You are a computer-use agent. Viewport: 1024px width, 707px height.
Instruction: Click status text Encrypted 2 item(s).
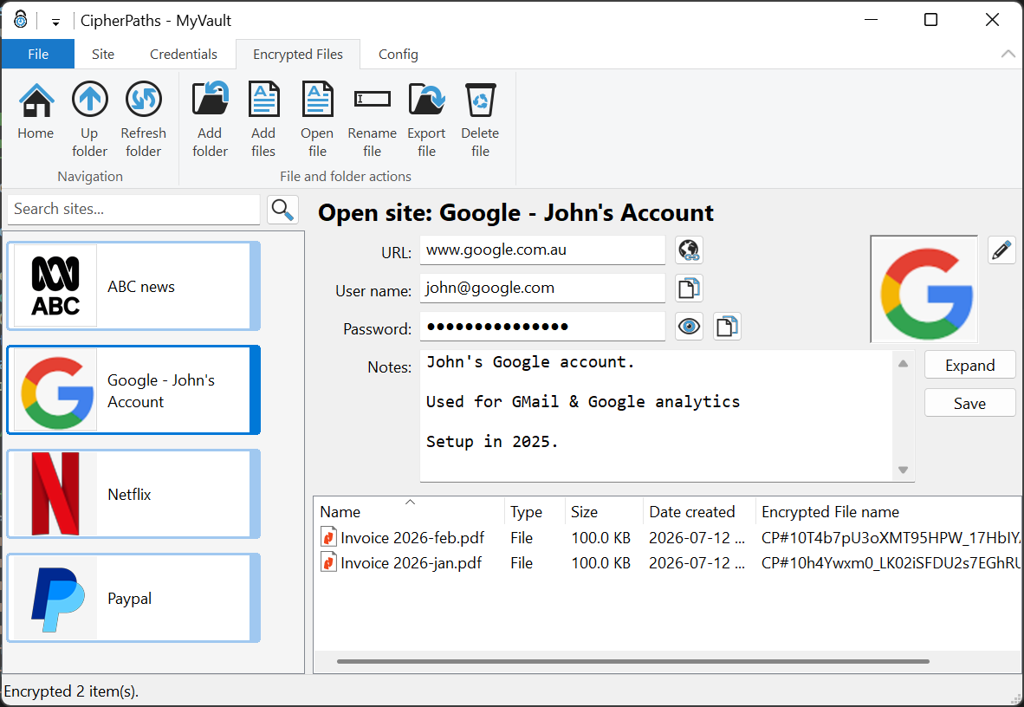[x=71, y=691]
